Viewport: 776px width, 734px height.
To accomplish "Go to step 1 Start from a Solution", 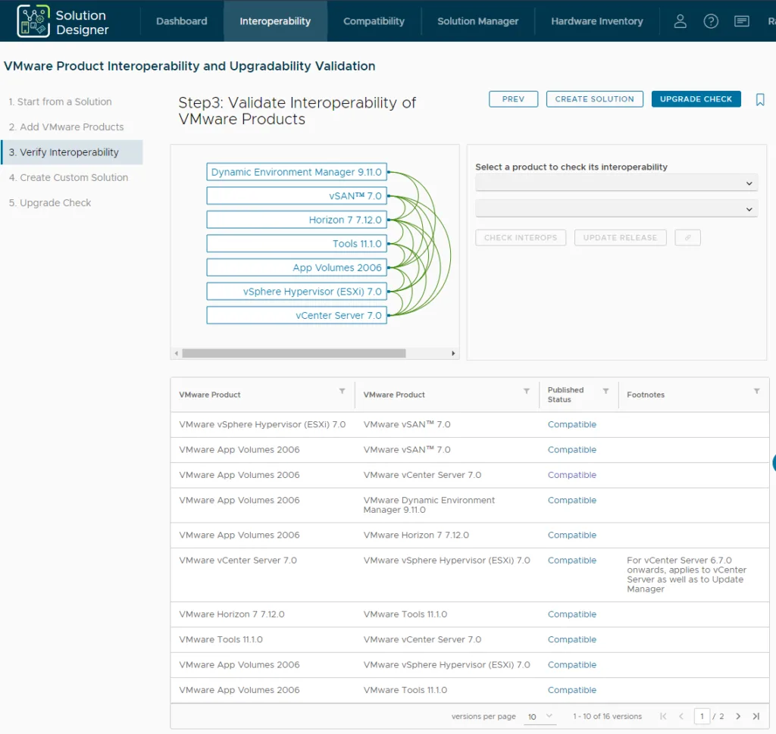I will 61,102.
